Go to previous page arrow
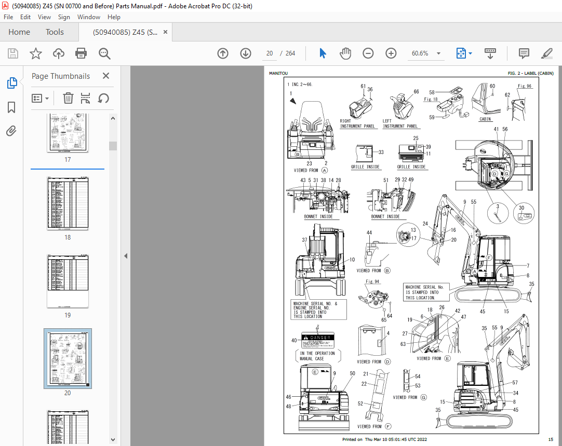The image size is (562, 446). [223, 54]
